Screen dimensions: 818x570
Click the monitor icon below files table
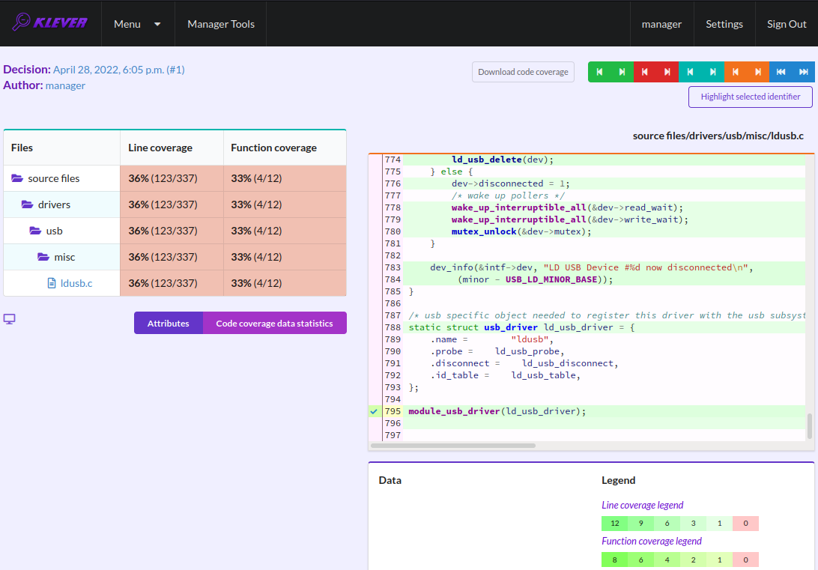(x=10, y=319)
